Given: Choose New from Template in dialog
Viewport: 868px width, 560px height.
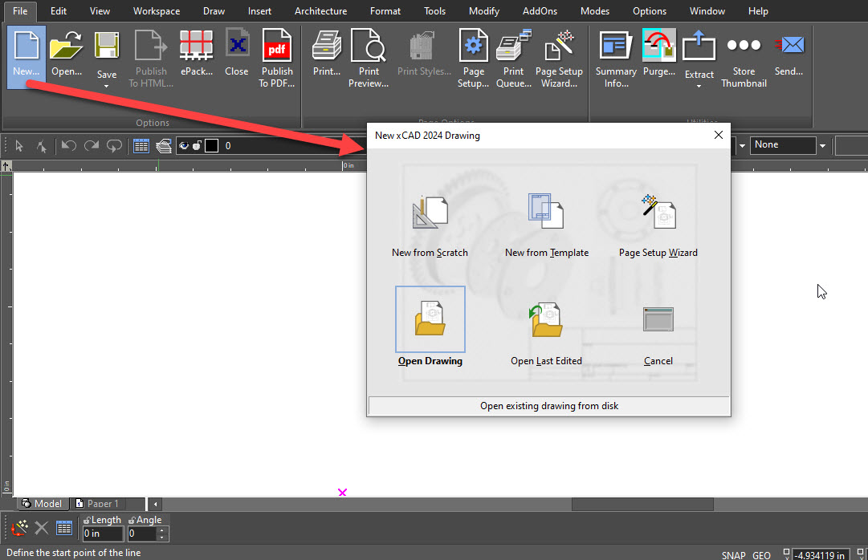Looking at the screenshot, I should 546,225.
